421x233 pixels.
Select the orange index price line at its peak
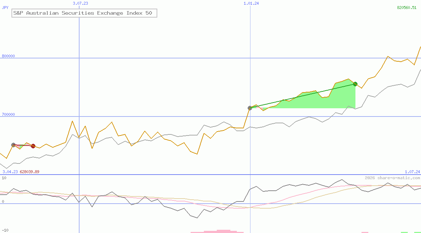coord(420,47)
